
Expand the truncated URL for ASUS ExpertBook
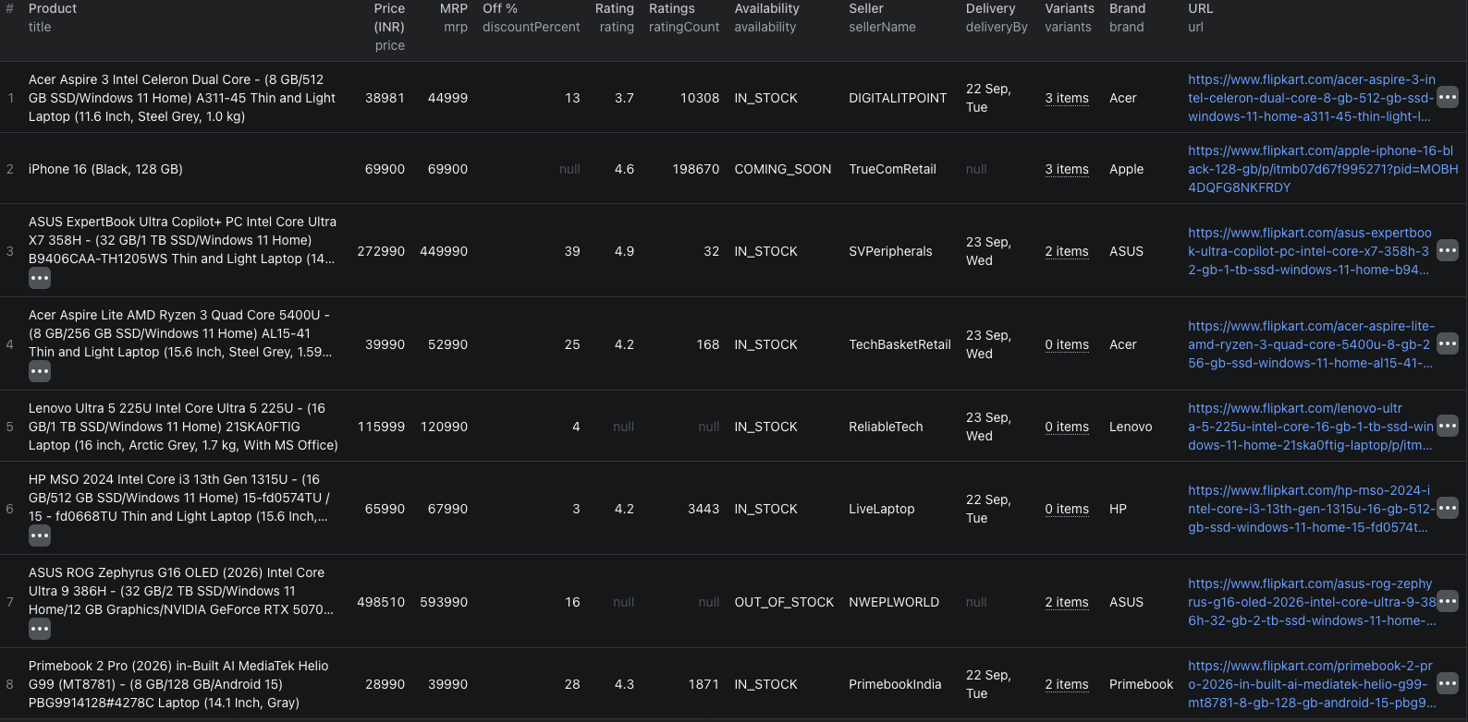1448,250
